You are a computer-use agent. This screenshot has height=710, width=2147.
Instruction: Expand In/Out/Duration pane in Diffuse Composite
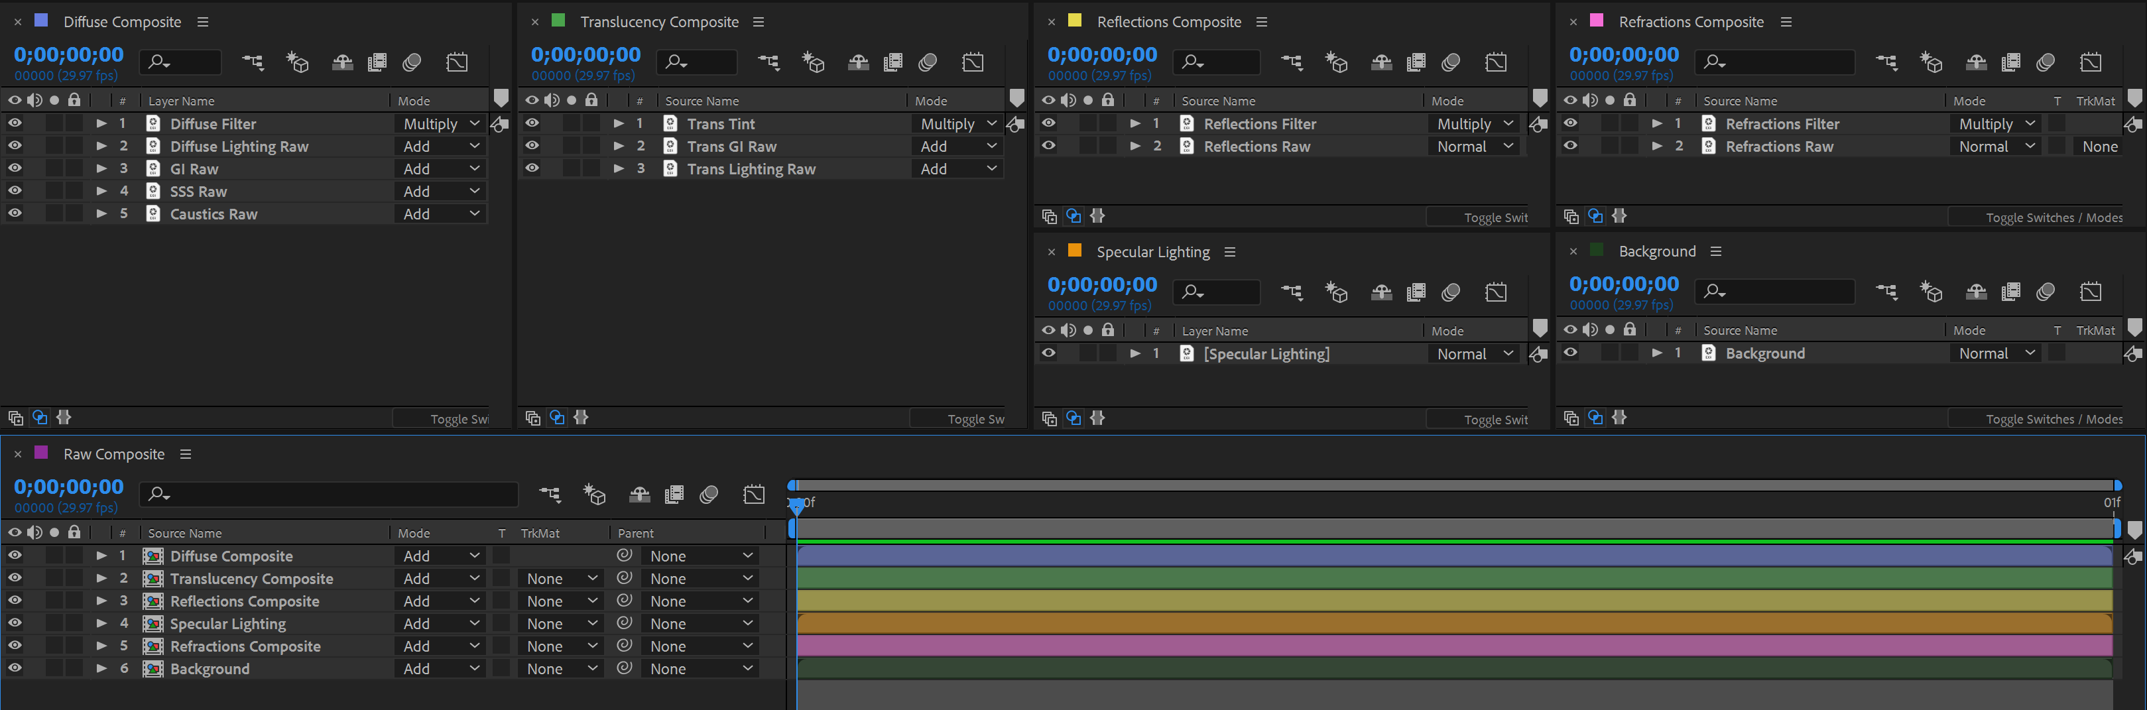point(64,418)
